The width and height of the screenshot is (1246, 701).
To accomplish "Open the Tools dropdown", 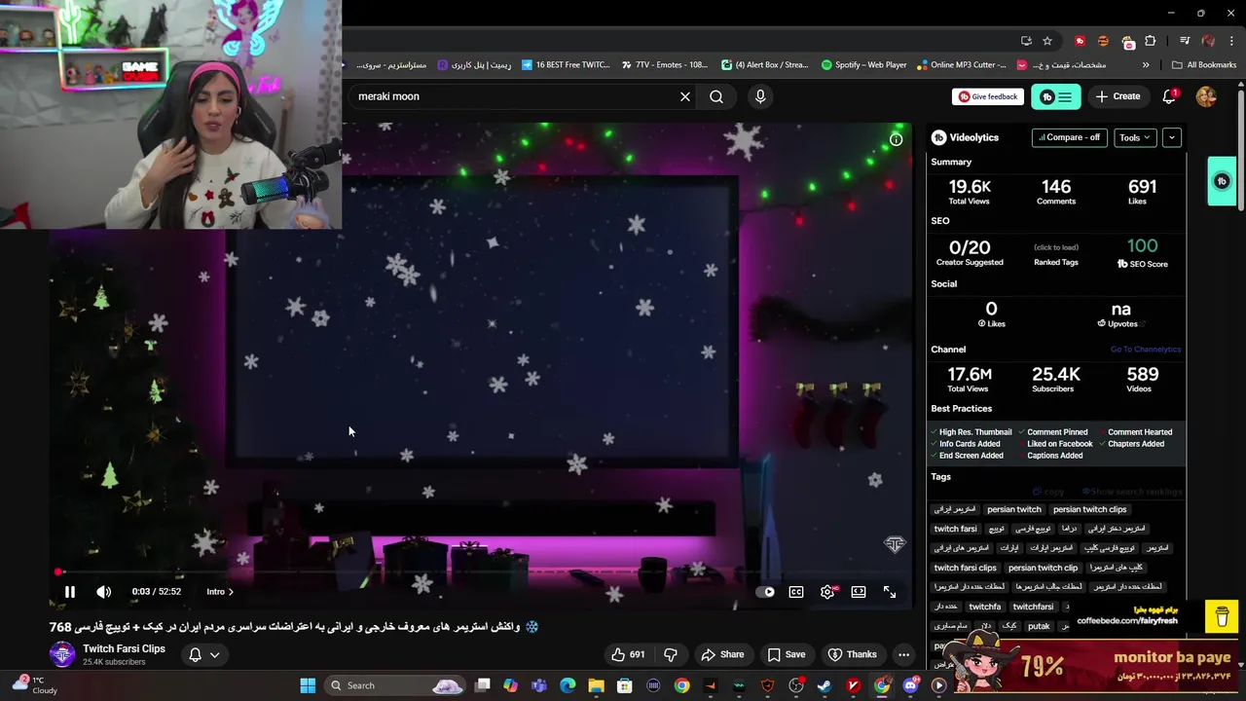I will [1135, 137].
